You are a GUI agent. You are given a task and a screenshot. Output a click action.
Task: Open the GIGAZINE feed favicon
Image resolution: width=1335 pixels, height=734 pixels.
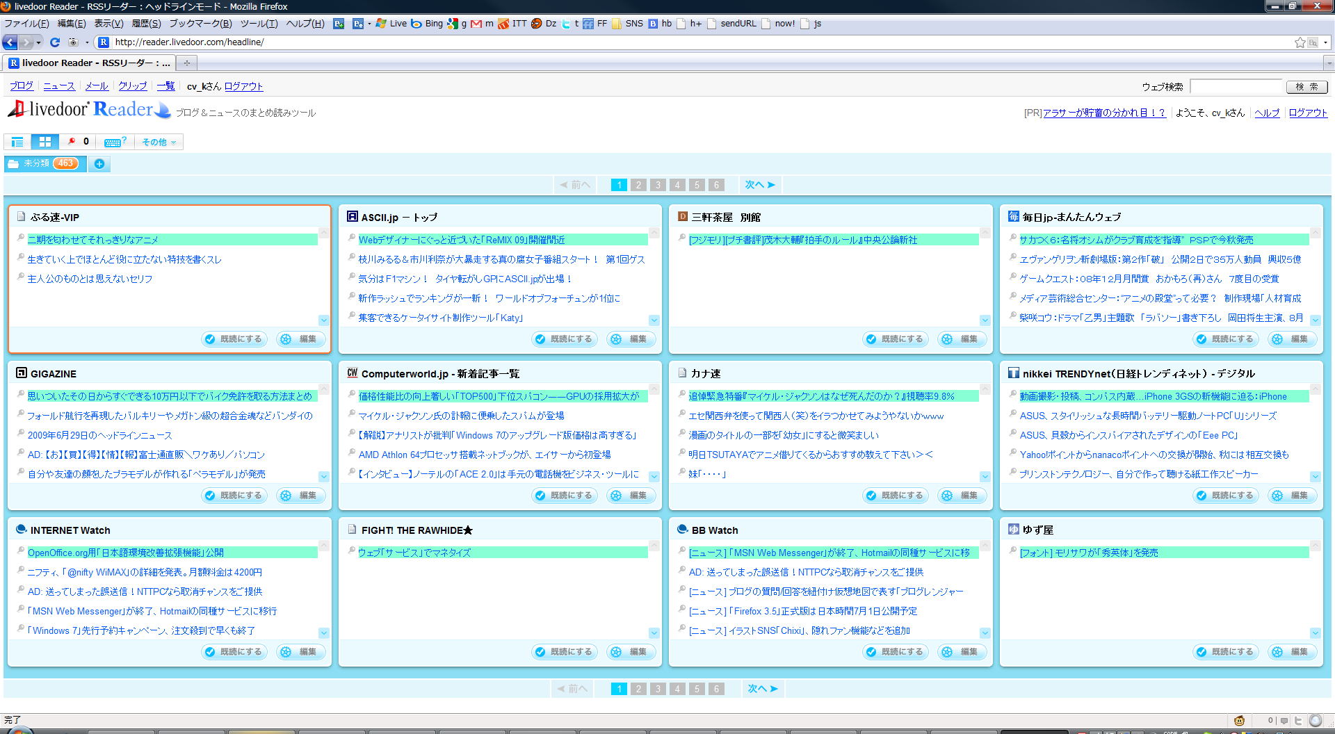click(x=22, y=373)
